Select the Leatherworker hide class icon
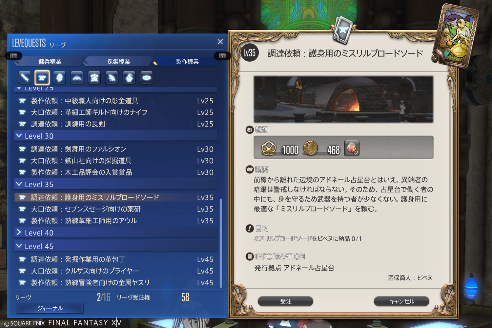The width and height of the screenshot is (492, 328). click(94, 78)
